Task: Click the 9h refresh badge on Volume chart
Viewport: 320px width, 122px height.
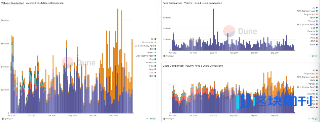Action: pos(152,118)
